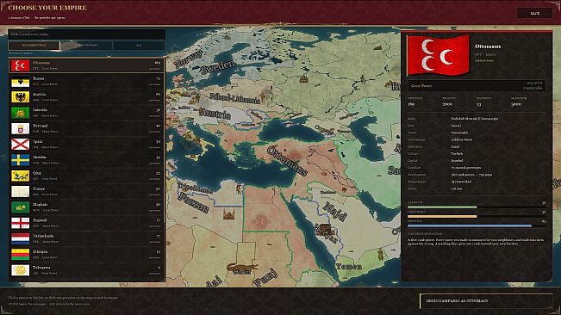Pick the Tokugawa flag icon
561x315 pixels.
pyautogui.click(x=20, y=270)
